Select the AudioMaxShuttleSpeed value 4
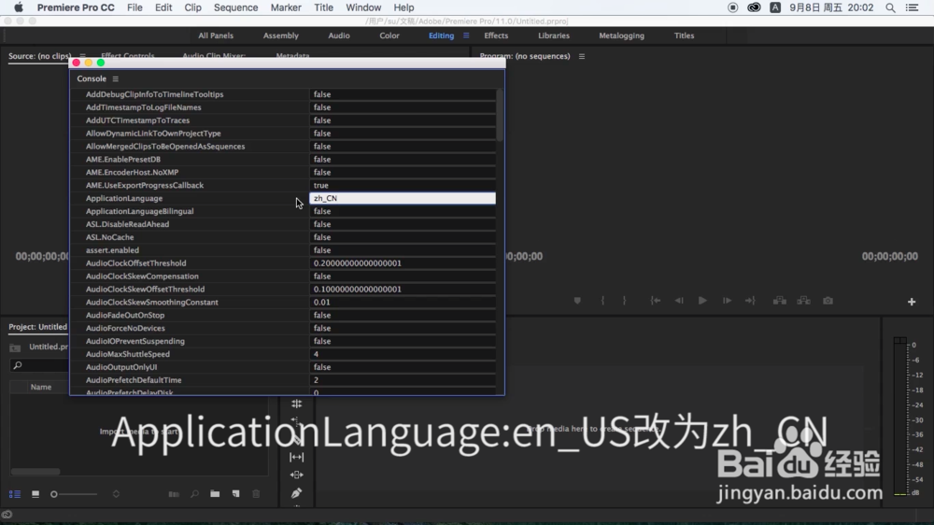 click(402, 354)
